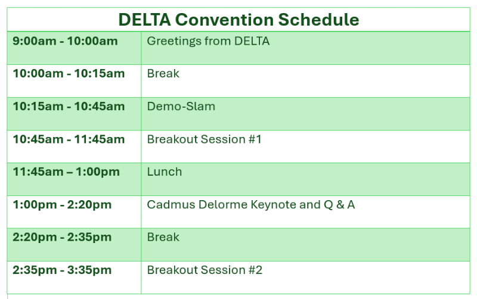Select the 2:20pm - 2:35pm time cell
The image size is (477, 299).
coord(62,237)
